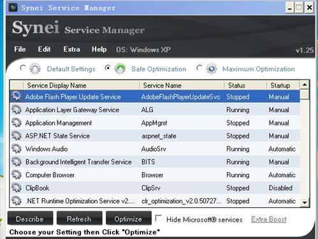Click the aspnet_state service name cell

pyautogui.click(x=159, y=136)
